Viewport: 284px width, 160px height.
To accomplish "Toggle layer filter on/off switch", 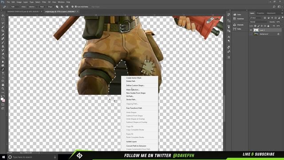I will click(x=283, y=18).
